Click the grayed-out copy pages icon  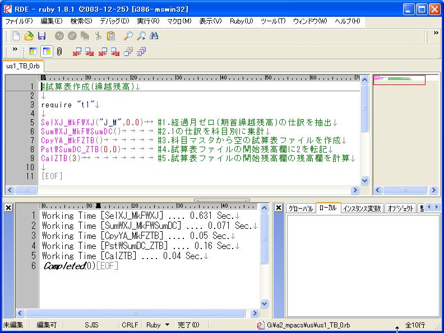85,36
